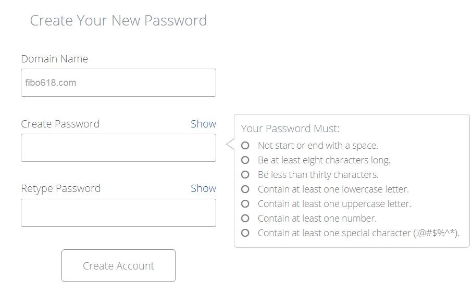Click the speech-bubble pointer on the password rules panel
The width and height of the screenshot is (473, 308).
(228, 145)
